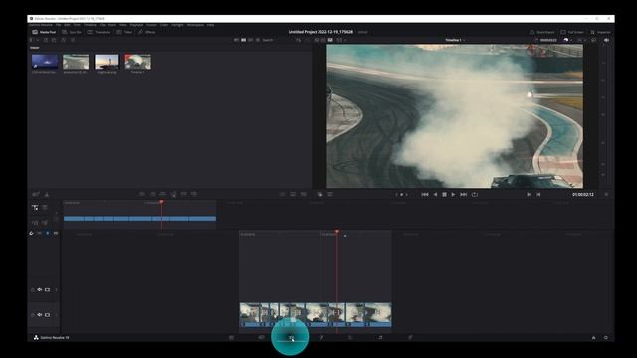Image resolution: width=637 pixels, height=358 pixels.
Task: Click the playhead in the upper mini timeline
Action: coord(161,202)
